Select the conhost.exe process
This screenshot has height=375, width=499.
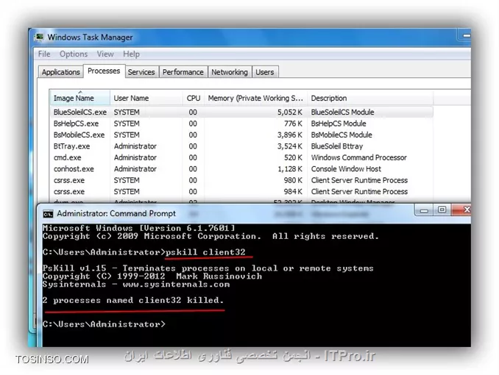tap(241, 169)
